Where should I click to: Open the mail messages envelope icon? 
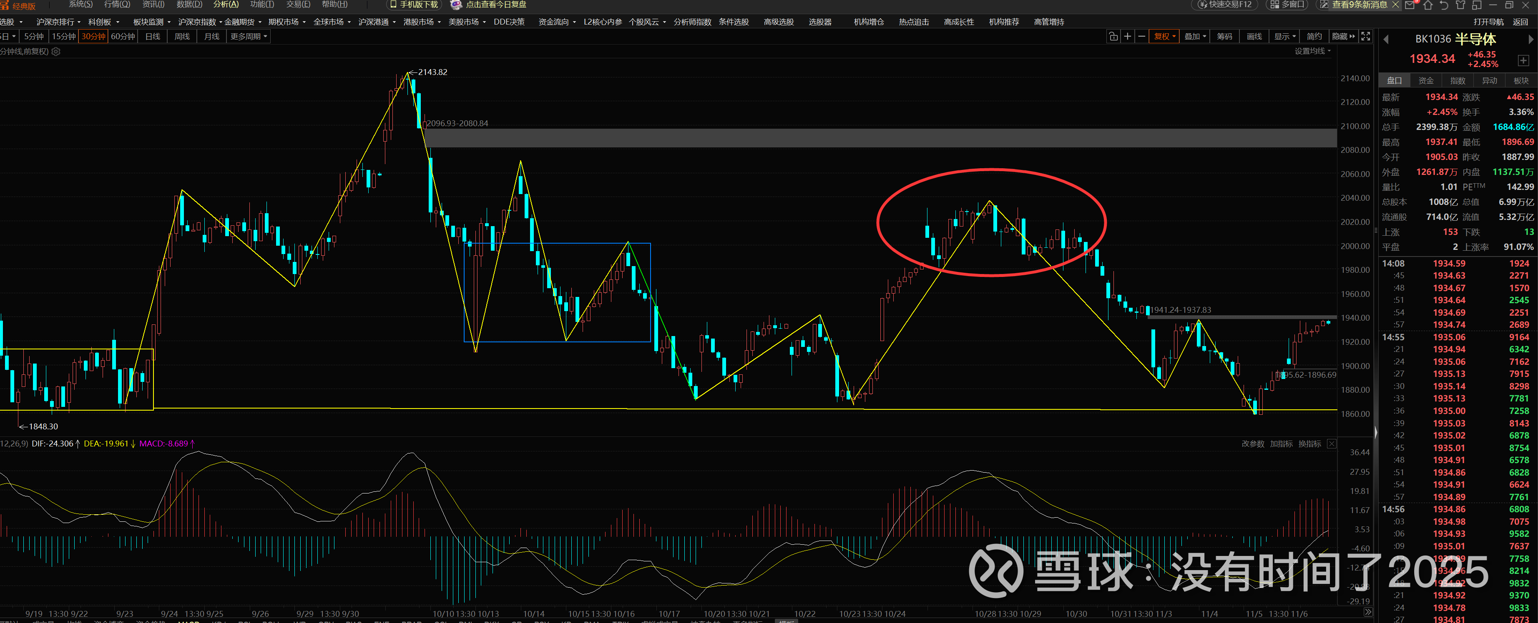[1410, 5]
